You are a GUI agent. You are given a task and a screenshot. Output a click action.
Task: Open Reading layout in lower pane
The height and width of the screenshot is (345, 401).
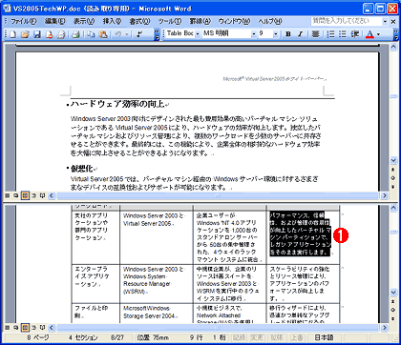42,327
